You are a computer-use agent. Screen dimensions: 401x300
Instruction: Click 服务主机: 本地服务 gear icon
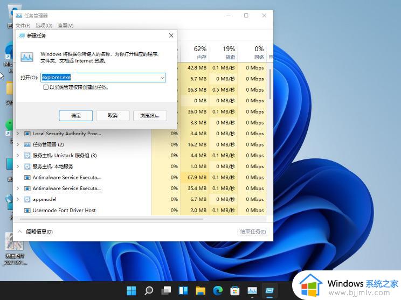[27, 166]
